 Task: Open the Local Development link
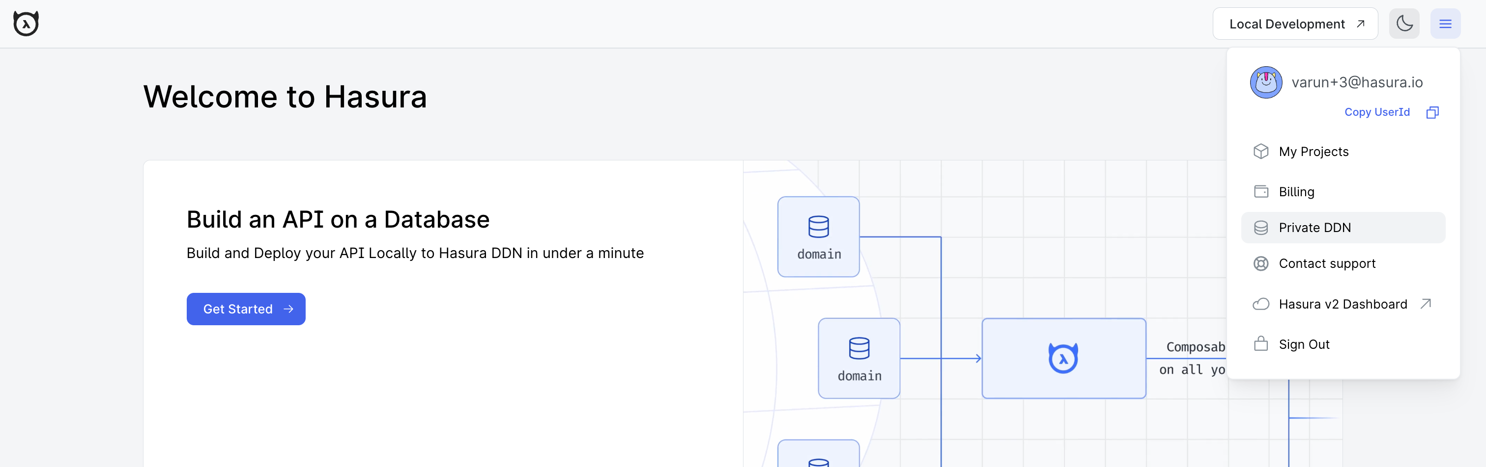1295,24
